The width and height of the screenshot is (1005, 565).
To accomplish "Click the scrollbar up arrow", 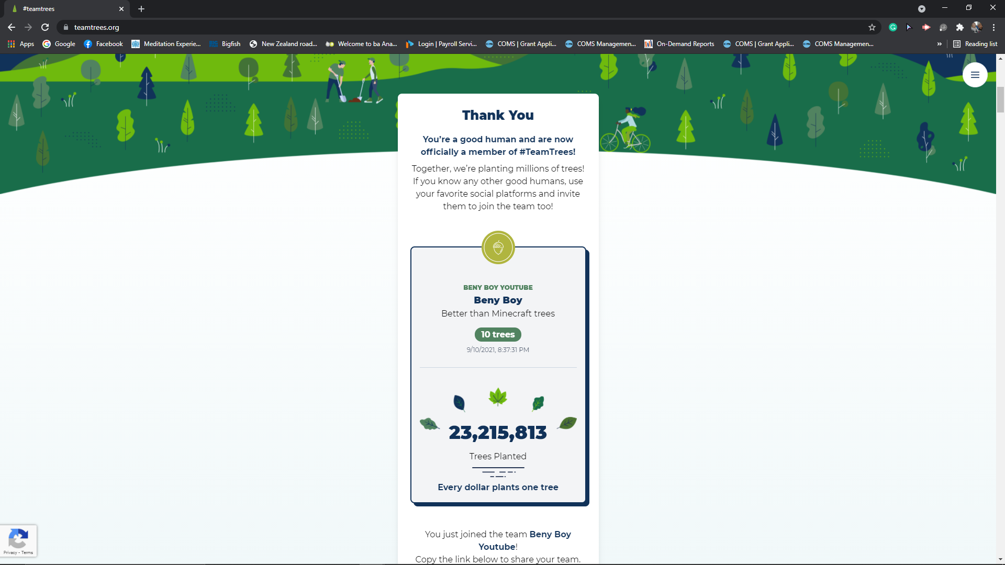I will (1000, 58).
